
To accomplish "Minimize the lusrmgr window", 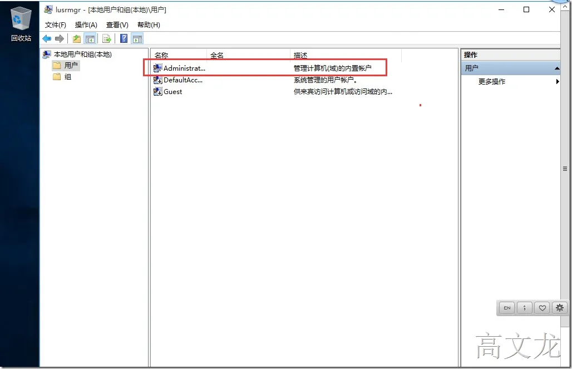I will pyautogui.click(x=501, y=9).
